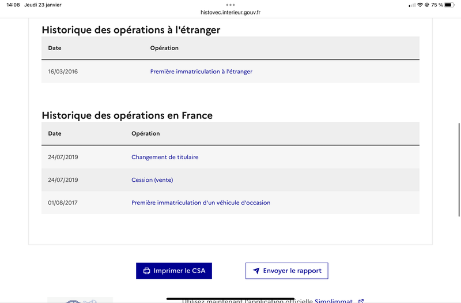Click the Imprimer le CSA button
The height and width of the screenshot is (303, 461).
coord(174,271)
